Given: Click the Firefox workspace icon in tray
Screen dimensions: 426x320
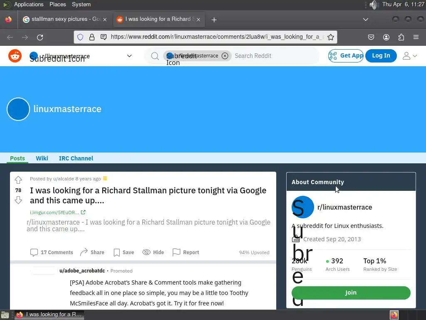Looking at the screenshot, I should [394, 315].
